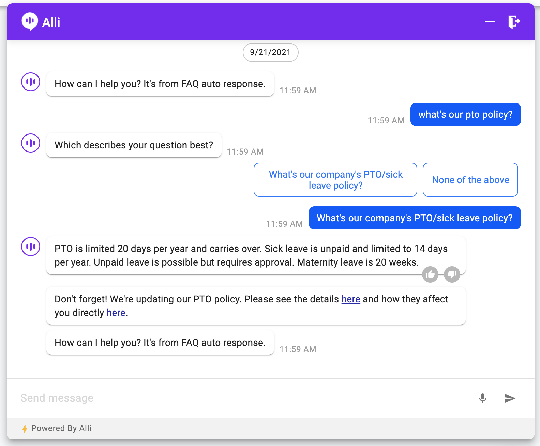This screenshot has width=540, height=446.
Task: Click the 'Powered By Alli' footer link
Action: pyautogui.click(x=61, y=428)
